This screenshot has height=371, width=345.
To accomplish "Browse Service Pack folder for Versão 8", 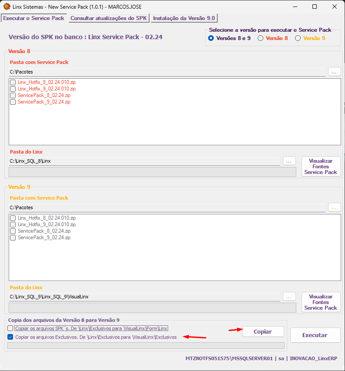I will 334,72.
